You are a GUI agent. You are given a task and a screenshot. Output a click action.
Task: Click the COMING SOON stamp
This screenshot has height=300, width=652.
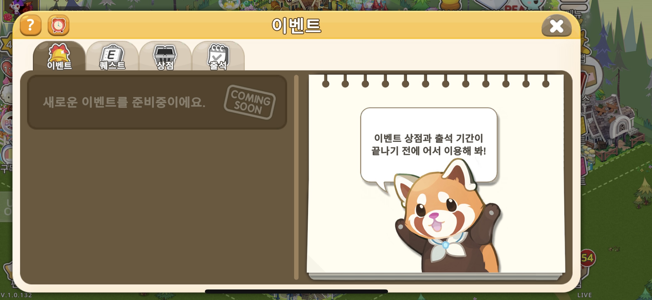pyautogui.click(x=249, y=102)
